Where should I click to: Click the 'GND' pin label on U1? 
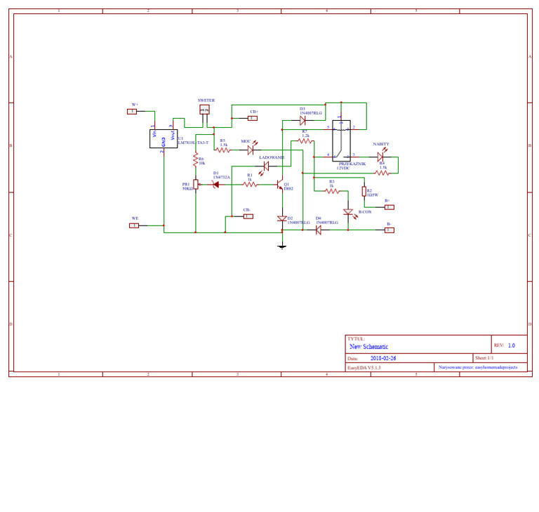pyautogui.click(x=164, y=142)
